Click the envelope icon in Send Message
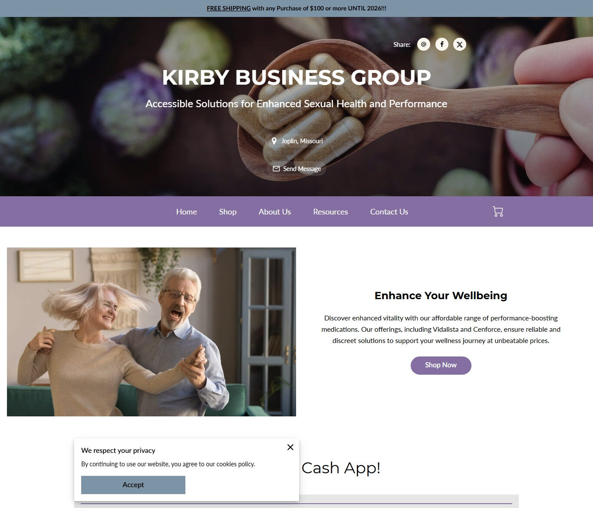 (276, 168)
